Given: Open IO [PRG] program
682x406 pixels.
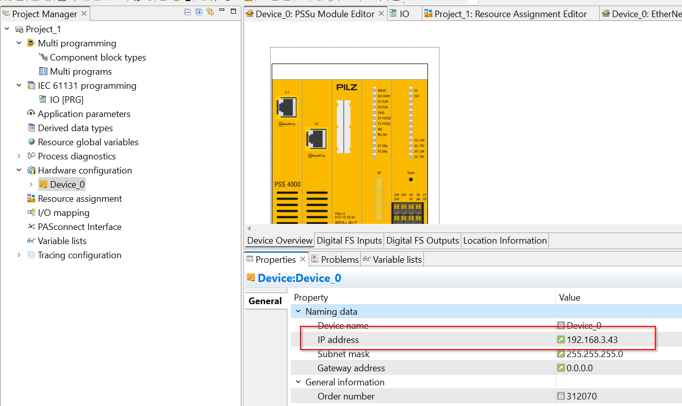Looking at the screenshot, I should [67, 100].
